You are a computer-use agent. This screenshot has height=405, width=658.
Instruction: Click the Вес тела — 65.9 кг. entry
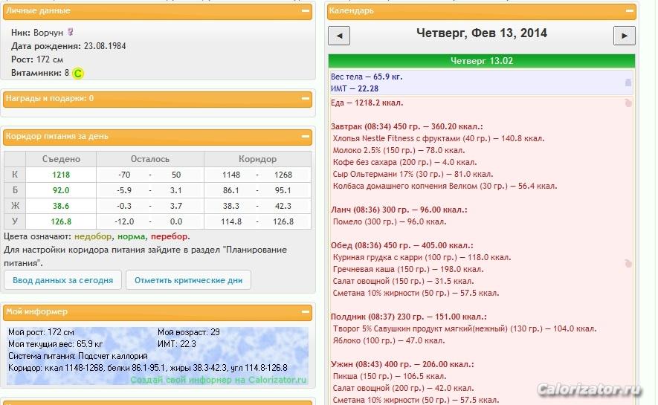pos(367,77)
